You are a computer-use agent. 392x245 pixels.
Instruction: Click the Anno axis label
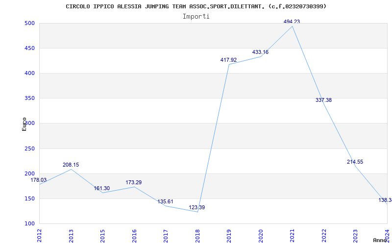[380, 240]
